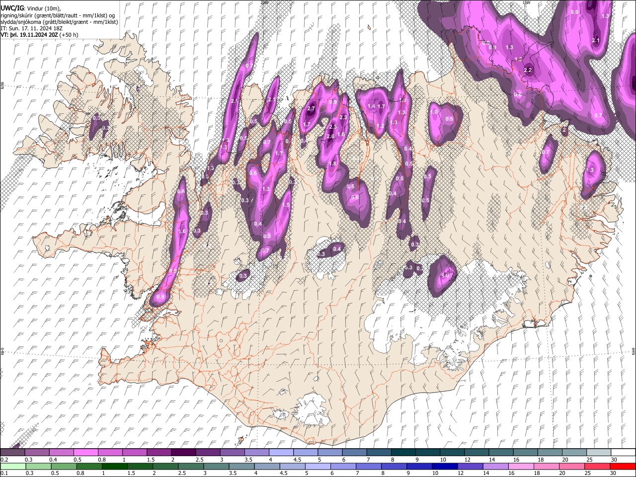
Task: Pick the dark blue 10 rain scale swatch
Action: [x=444, y=466]
